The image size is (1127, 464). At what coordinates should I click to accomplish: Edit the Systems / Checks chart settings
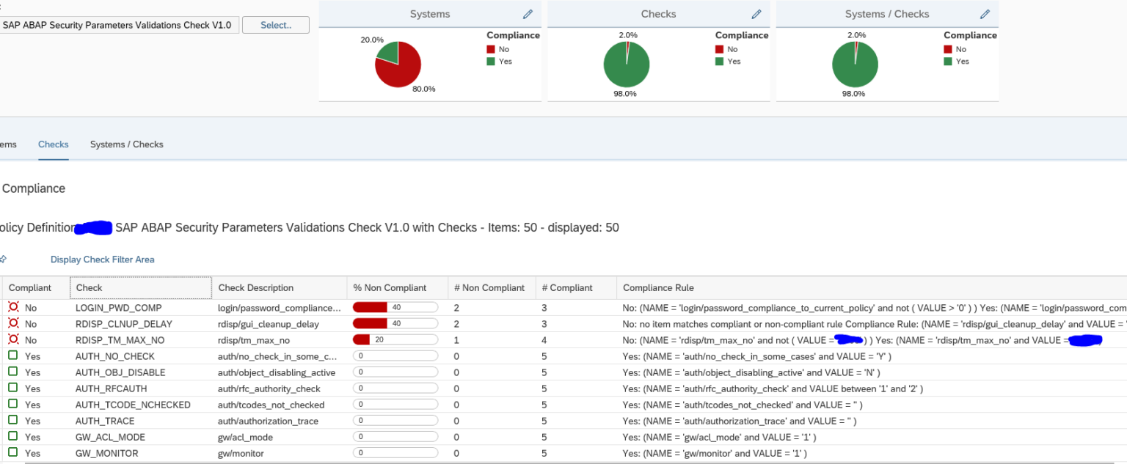point(983,13)
